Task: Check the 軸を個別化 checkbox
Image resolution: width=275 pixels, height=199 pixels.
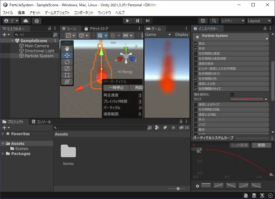Action: [x=232, y=95]
